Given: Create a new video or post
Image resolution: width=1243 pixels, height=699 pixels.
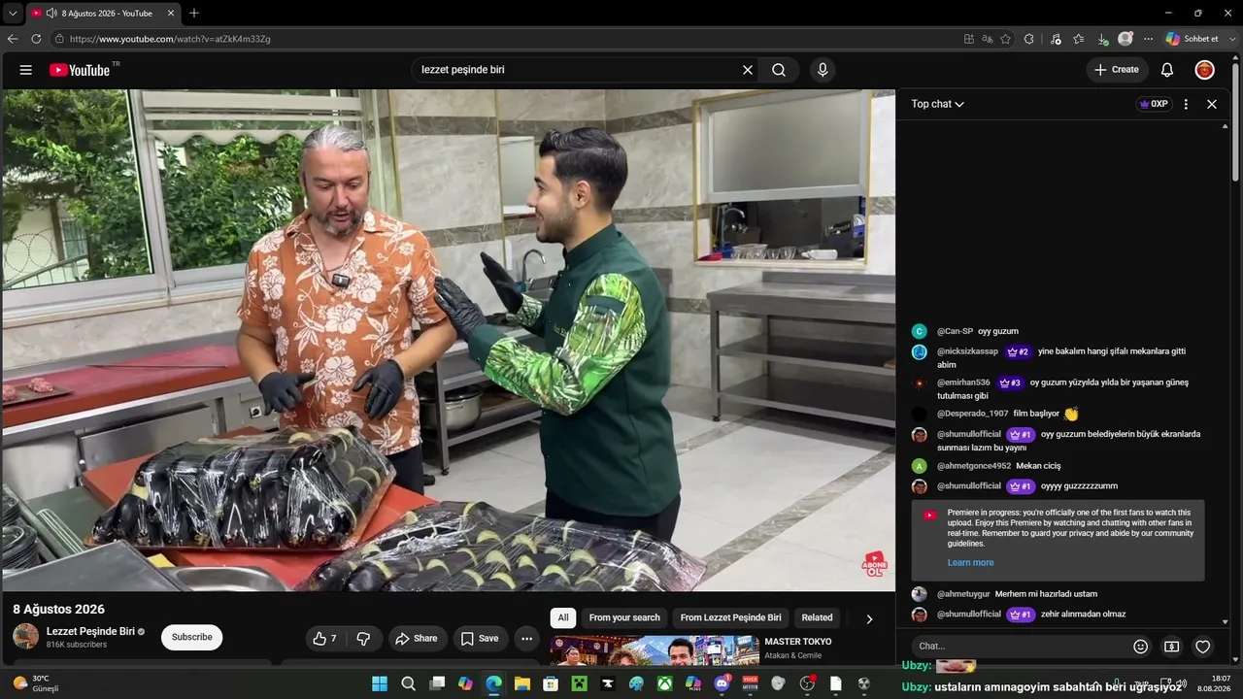Looking at the screenshot, I should pyautogui.click(x=1117, y=70).
